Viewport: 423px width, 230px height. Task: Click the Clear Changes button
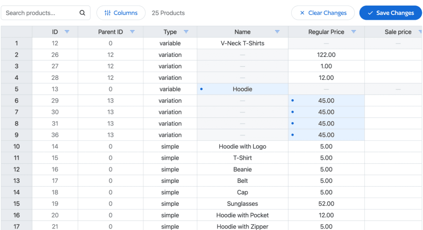tap(323, 13)
